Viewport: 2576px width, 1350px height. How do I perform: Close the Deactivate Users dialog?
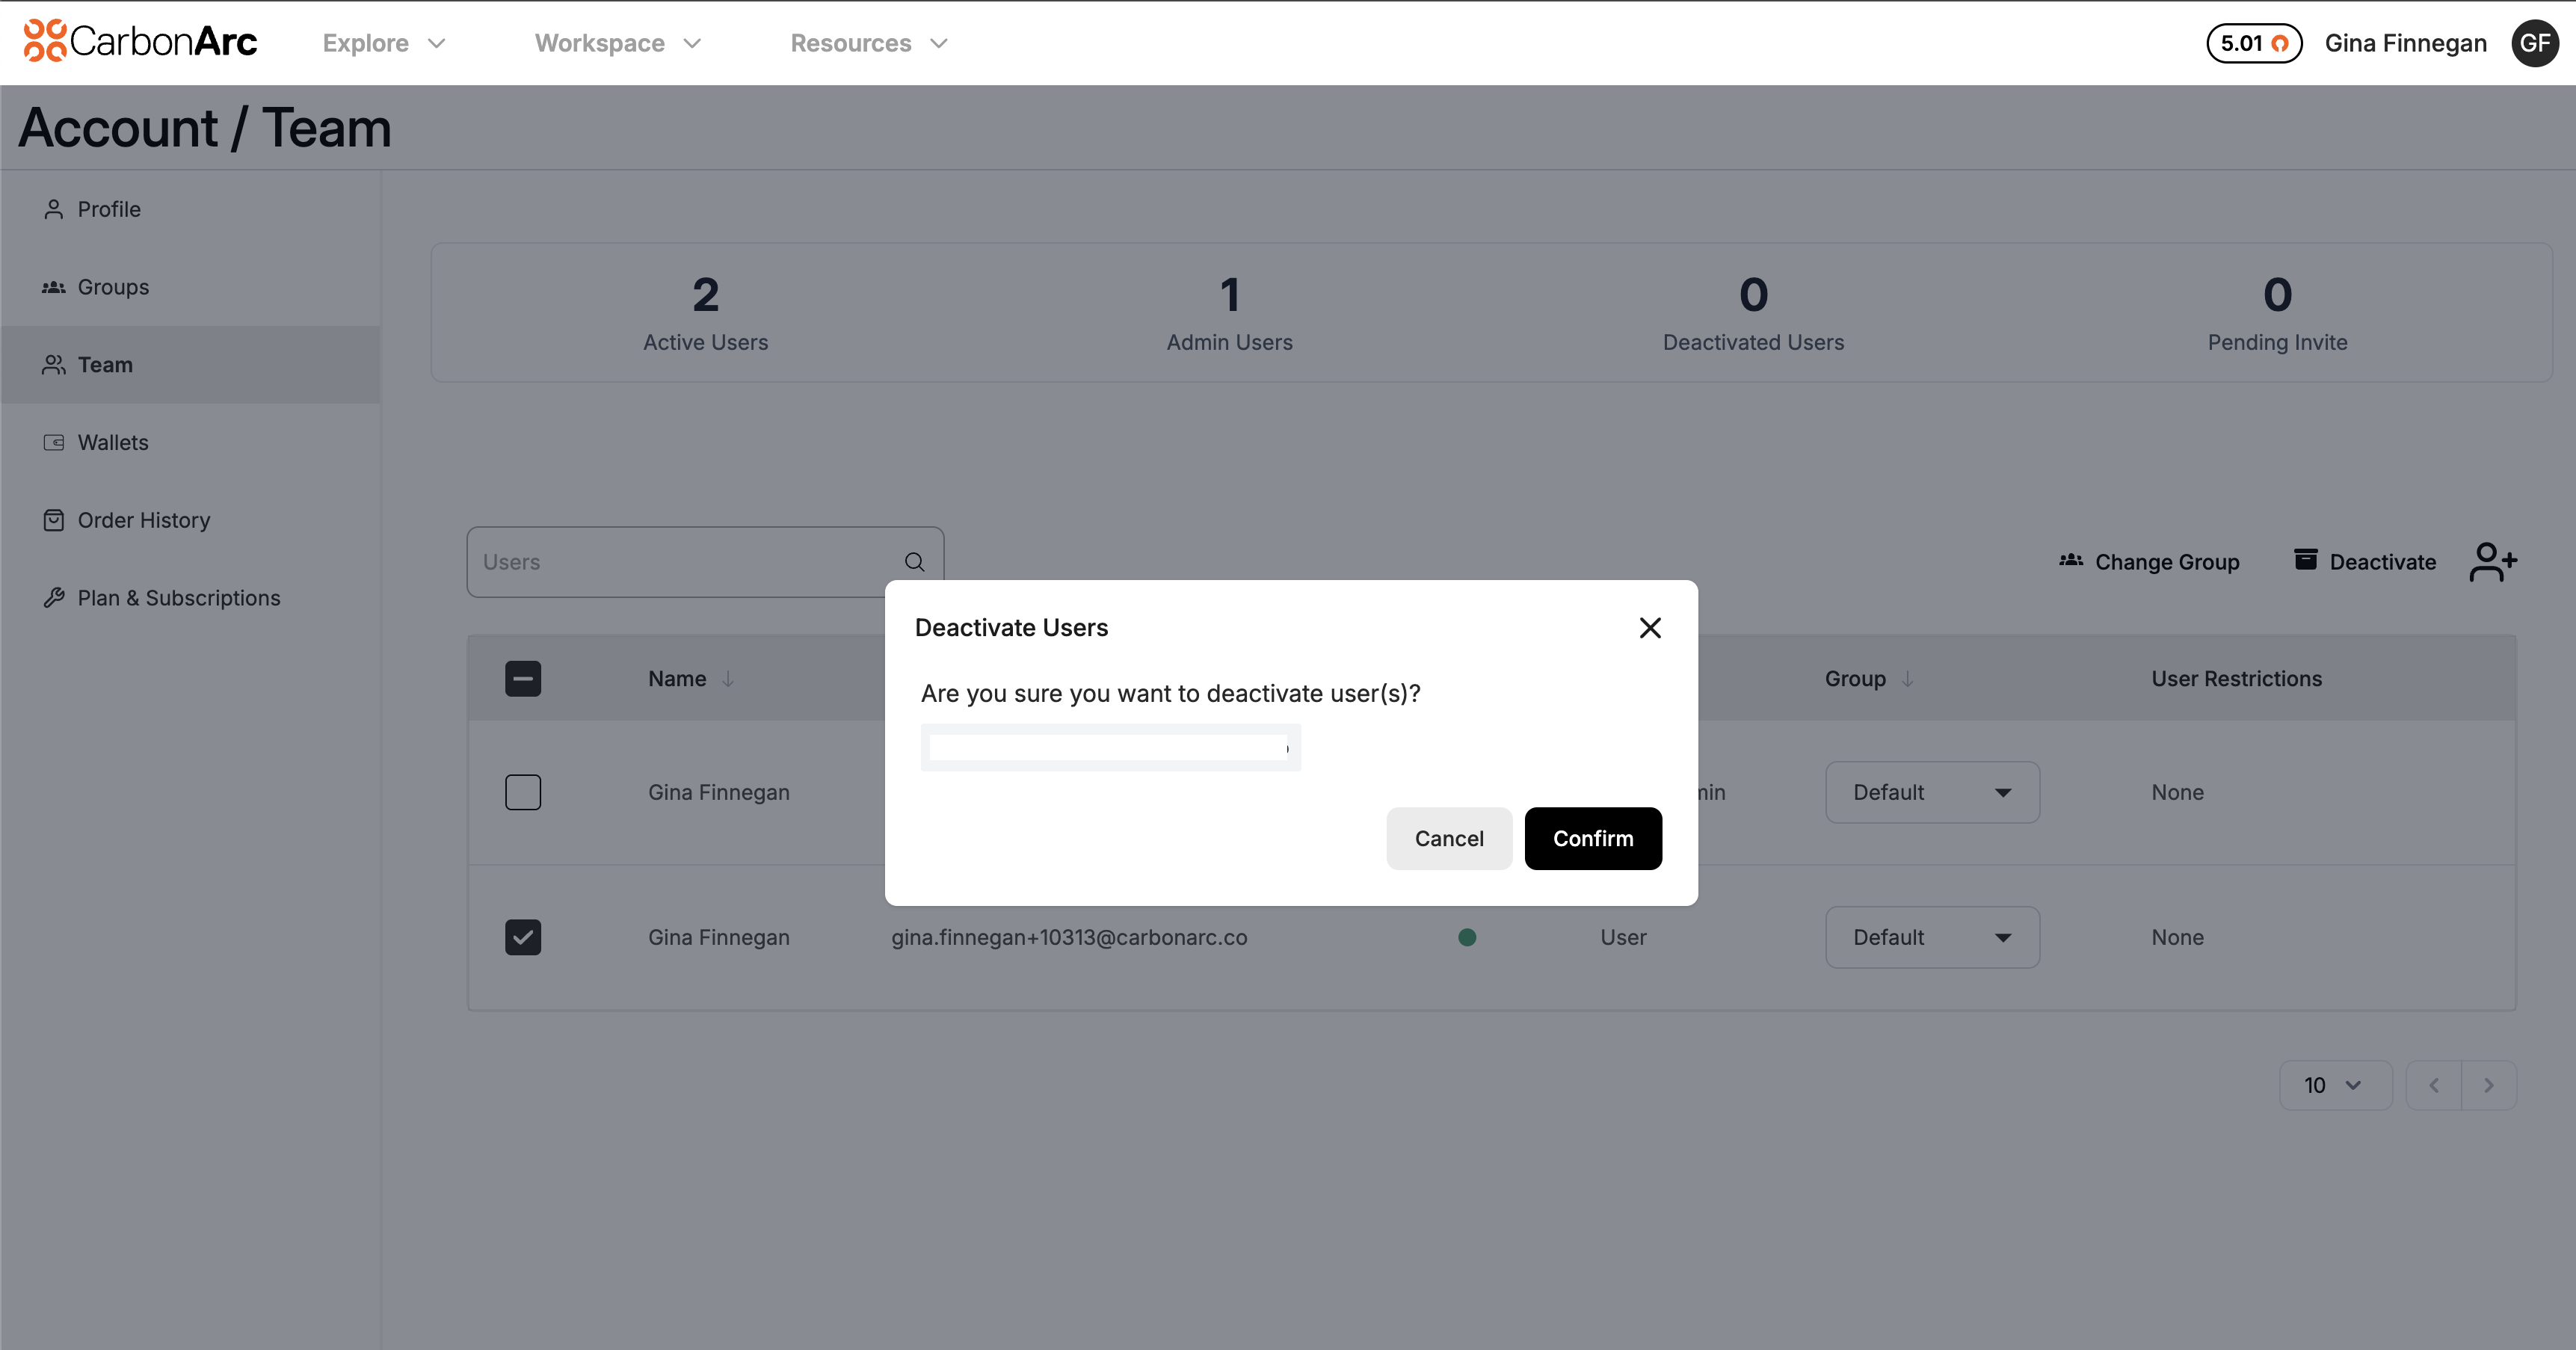point(1650,628)
